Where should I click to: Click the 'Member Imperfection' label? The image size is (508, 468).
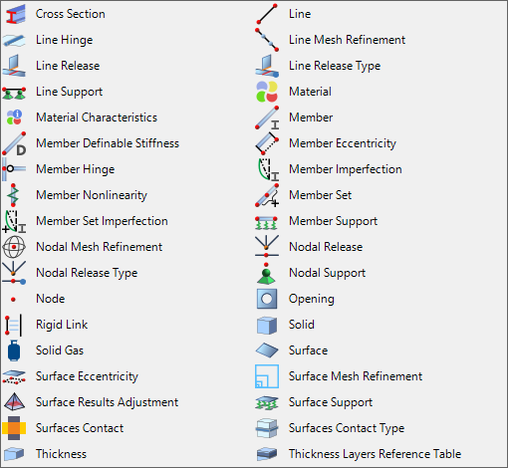click(346, 169)
